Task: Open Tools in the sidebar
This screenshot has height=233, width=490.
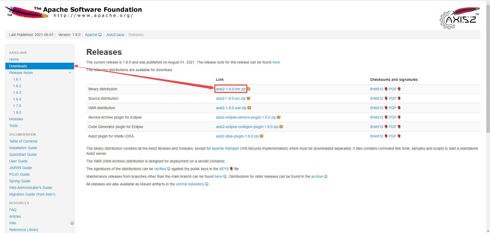Action: pyautogui.click(x=14, y=126)
